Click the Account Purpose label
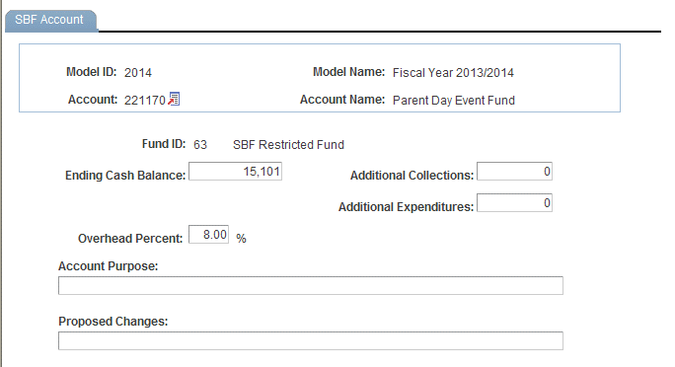The image size is (675, 367). coord(109,266)
